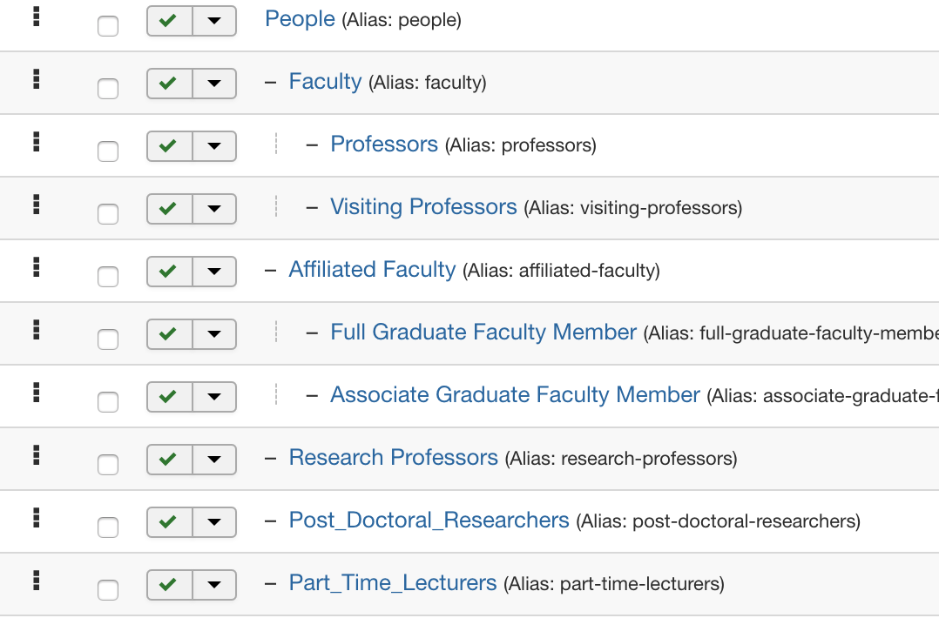Viewport: 939px width, 618px height.
Task: Click the published checkmark icon for People
Action: click(169, 21)
